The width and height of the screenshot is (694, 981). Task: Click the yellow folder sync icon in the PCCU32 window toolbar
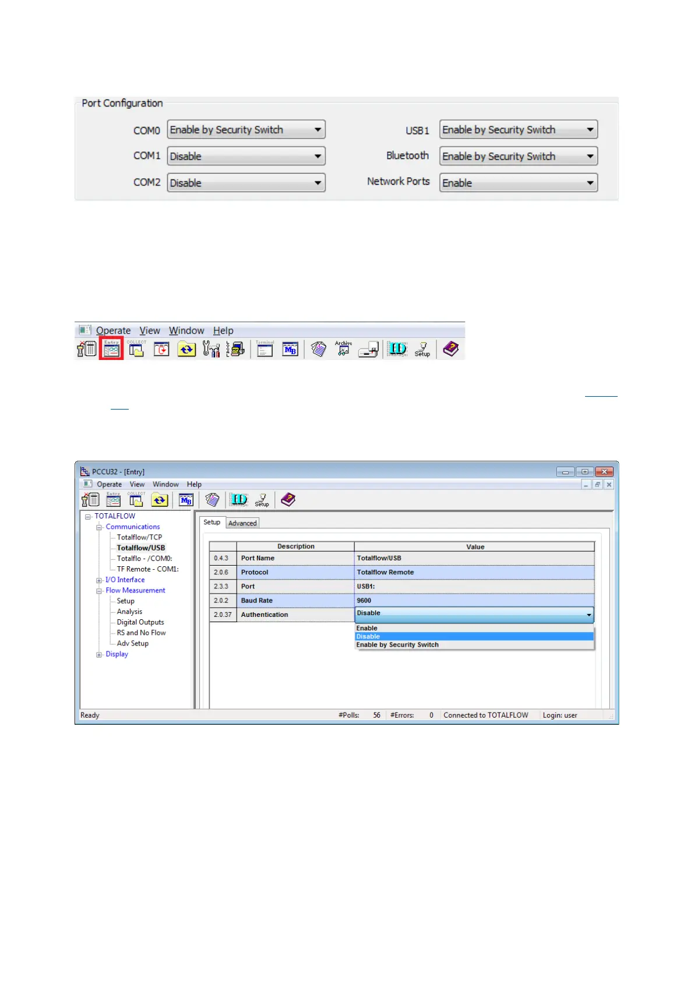[x=160, y=500]
